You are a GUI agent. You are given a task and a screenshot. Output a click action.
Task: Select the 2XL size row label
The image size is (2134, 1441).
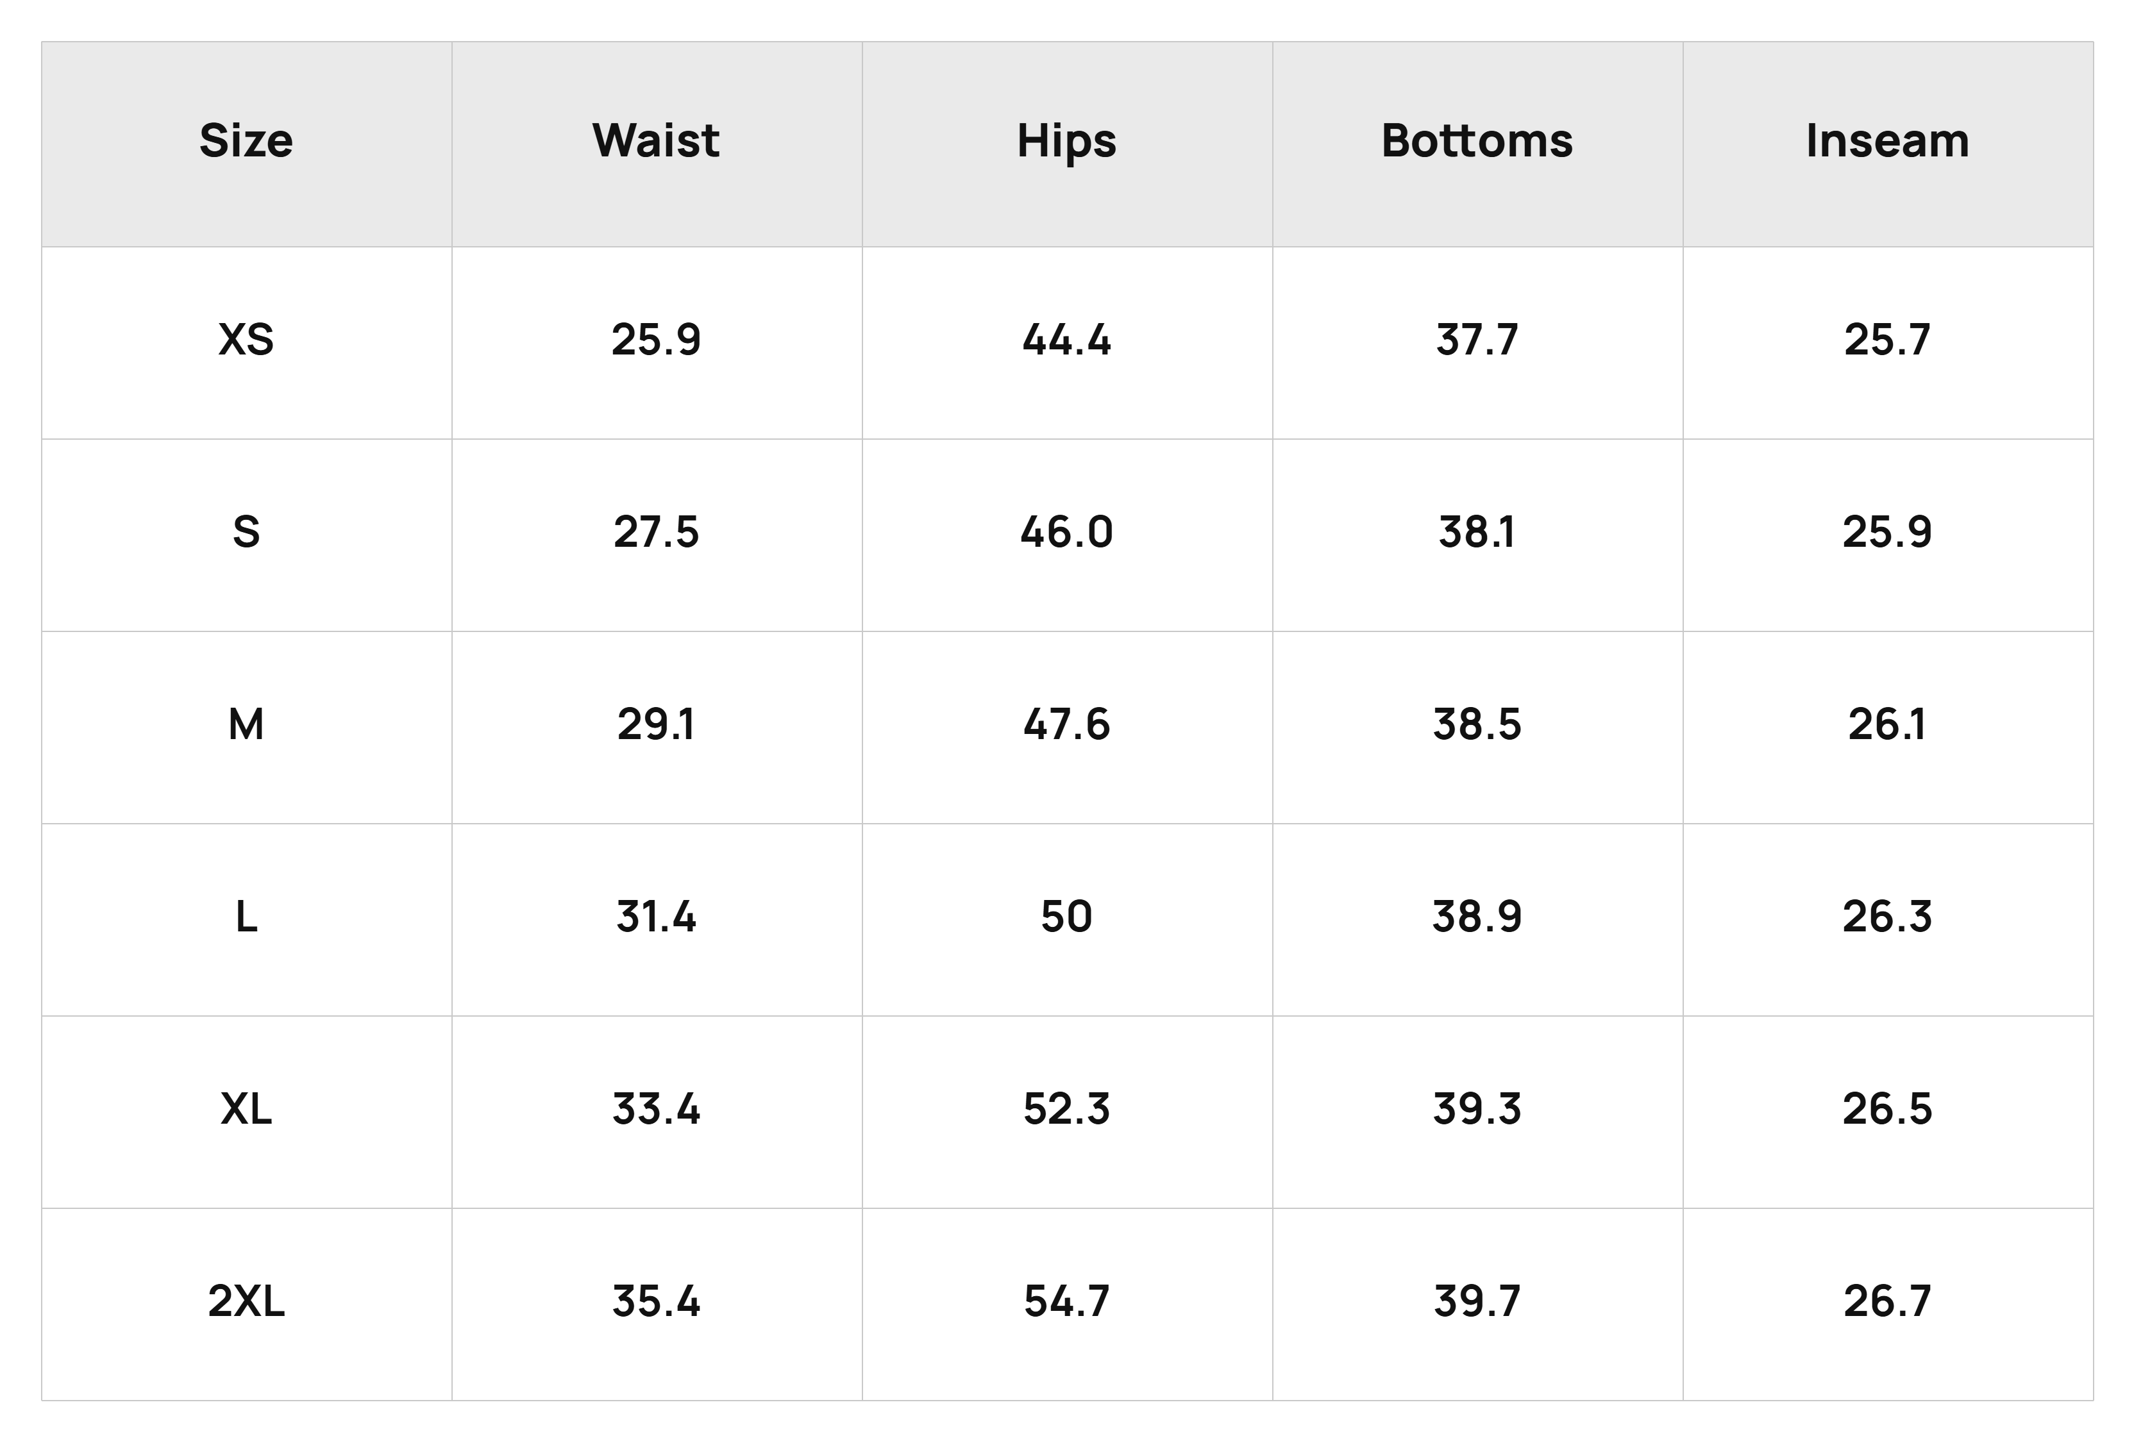point(246,1301)
